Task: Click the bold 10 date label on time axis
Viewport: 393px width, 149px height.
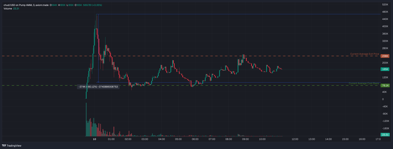Action: click(94, 139)
